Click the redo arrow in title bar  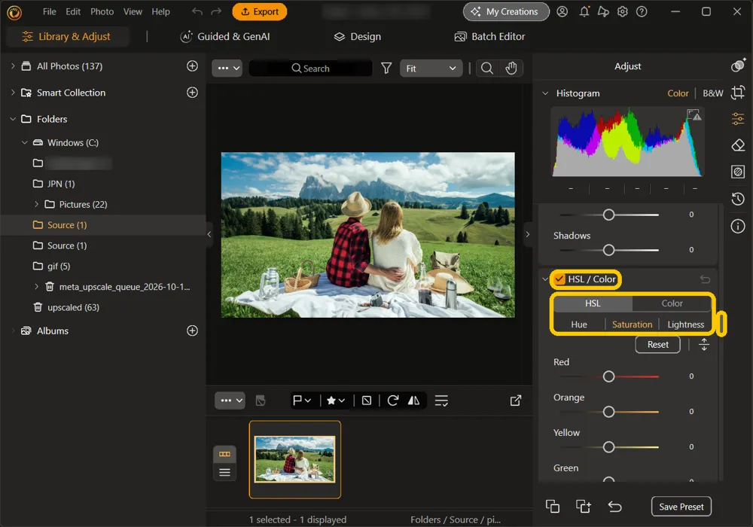[x=216, y=11]
